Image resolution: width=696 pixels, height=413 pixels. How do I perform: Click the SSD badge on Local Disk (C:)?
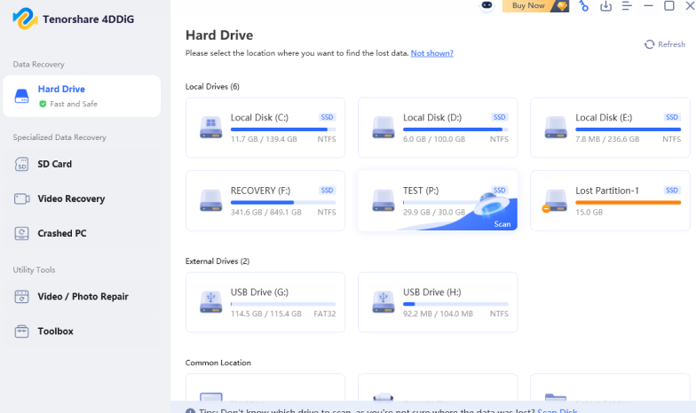coord(327,117)
